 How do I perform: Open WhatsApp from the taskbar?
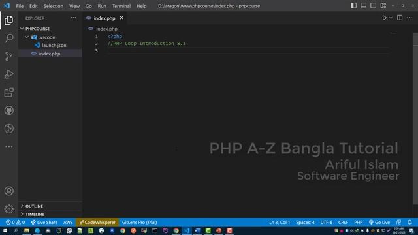click(x=69, y=230)
